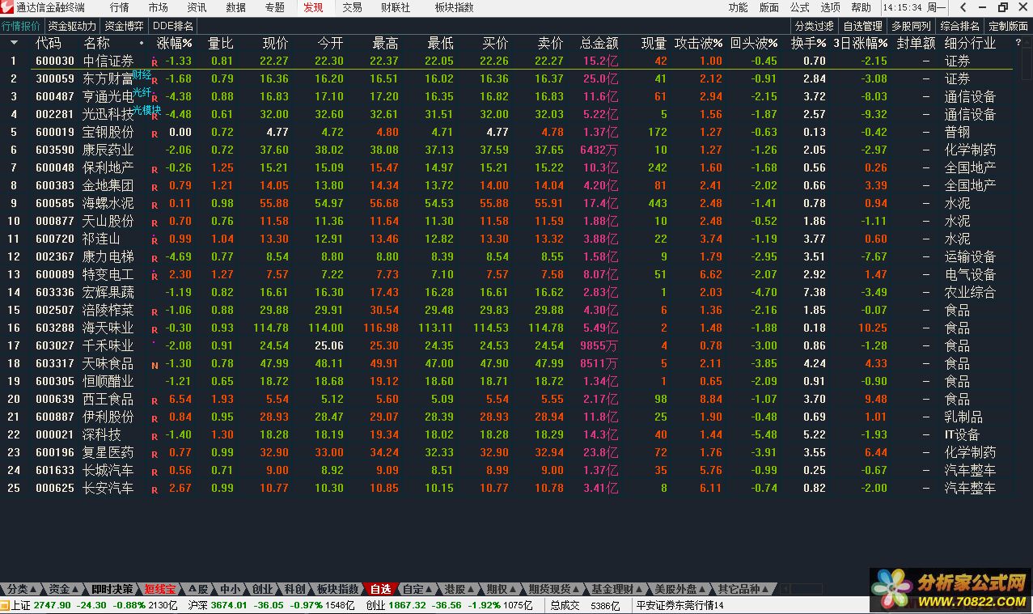Click the 通达信 app logo icon
1033x614 pixels.
(7, 7)
